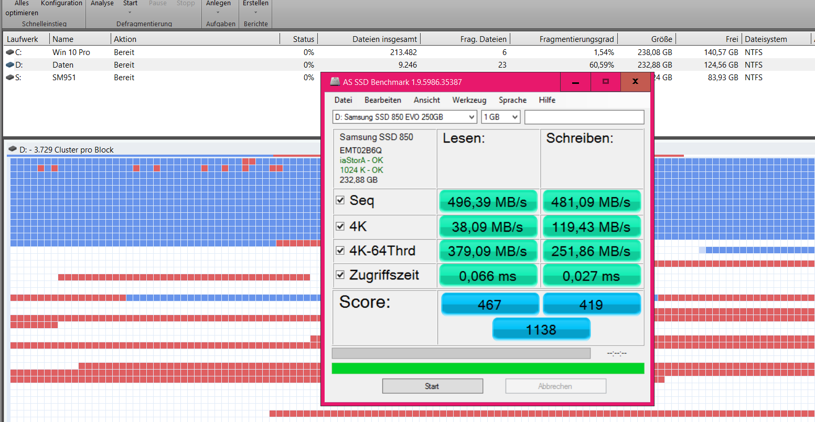Click the AS SSD Benchmark title bar icon
Viewport: 815px width, 422px height.
335,82
